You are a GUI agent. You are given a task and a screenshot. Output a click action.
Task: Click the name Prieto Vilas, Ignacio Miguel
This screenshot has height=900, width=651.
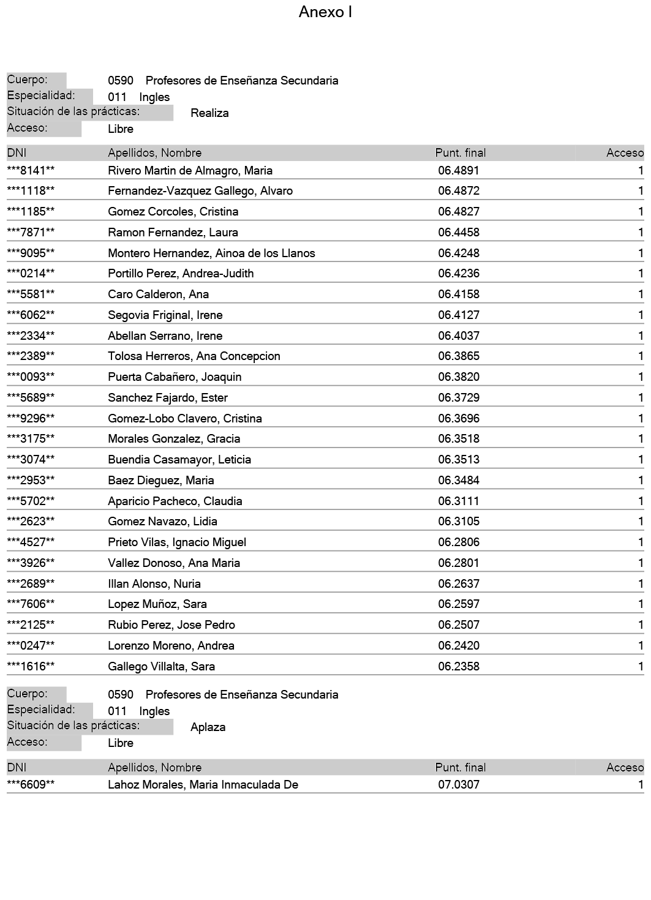(177, 542)
